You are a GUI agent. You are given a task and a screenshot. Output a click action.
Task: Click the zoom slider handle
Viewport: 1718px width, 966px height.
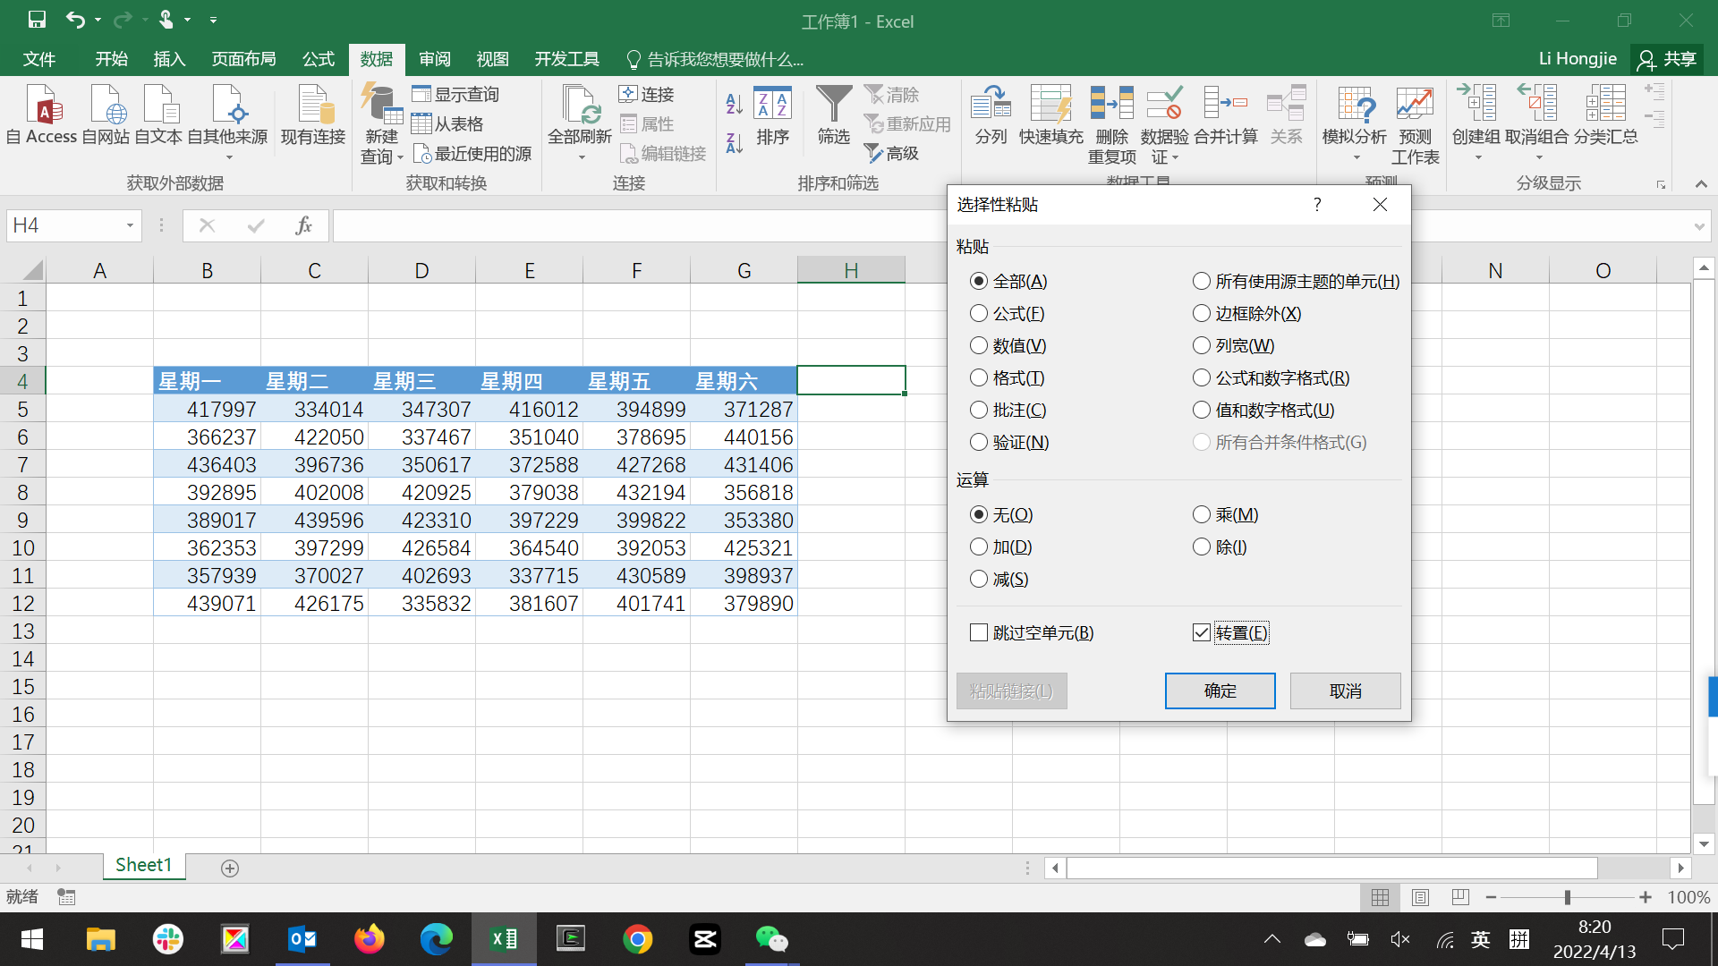tap(1567, 897)
